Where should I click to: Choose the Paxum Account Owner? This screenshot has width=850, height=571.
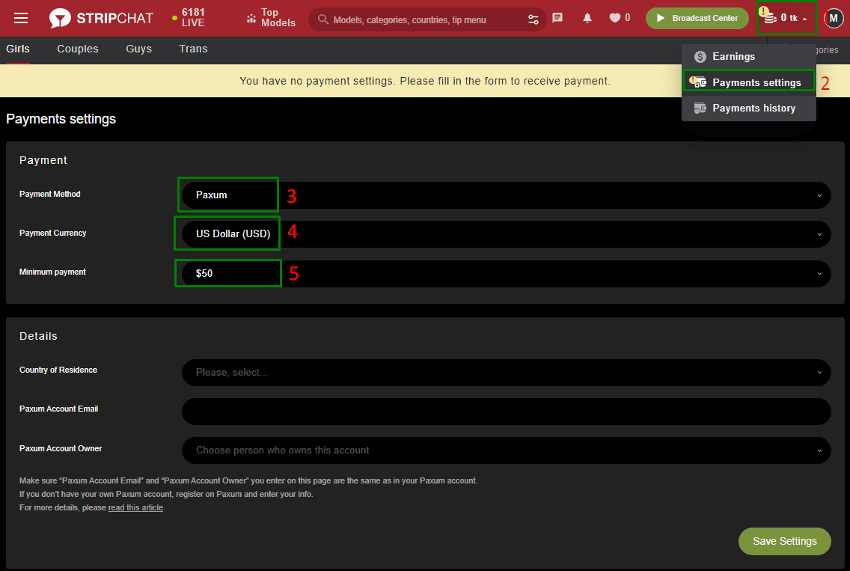point(506,451)
